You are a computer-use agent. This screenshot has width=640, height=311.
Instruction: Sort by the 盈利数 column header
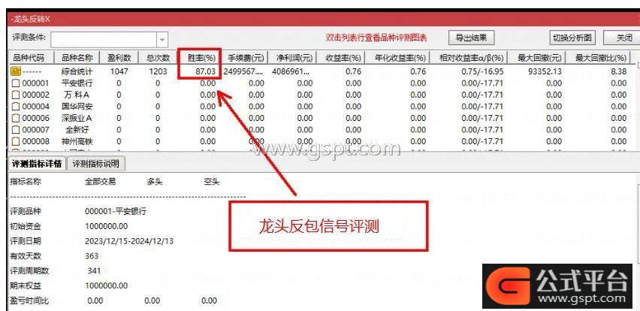pyautogui.click(x=119, y=58)
